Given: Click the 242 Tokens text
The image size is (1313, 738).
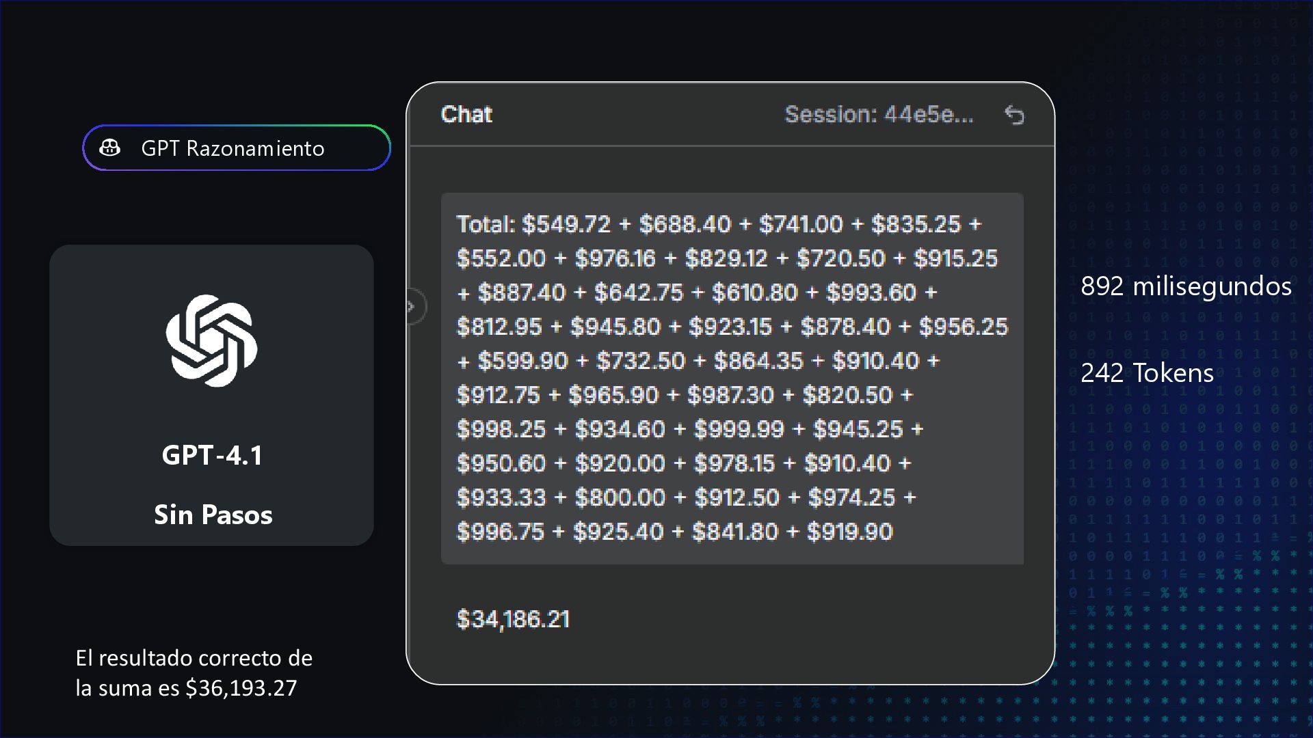Looking at the screenshot, I should 1147,373.
